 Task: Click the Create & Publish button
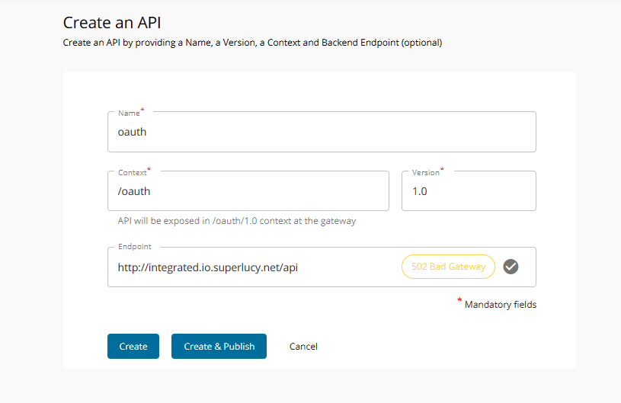tap(219, 347)
